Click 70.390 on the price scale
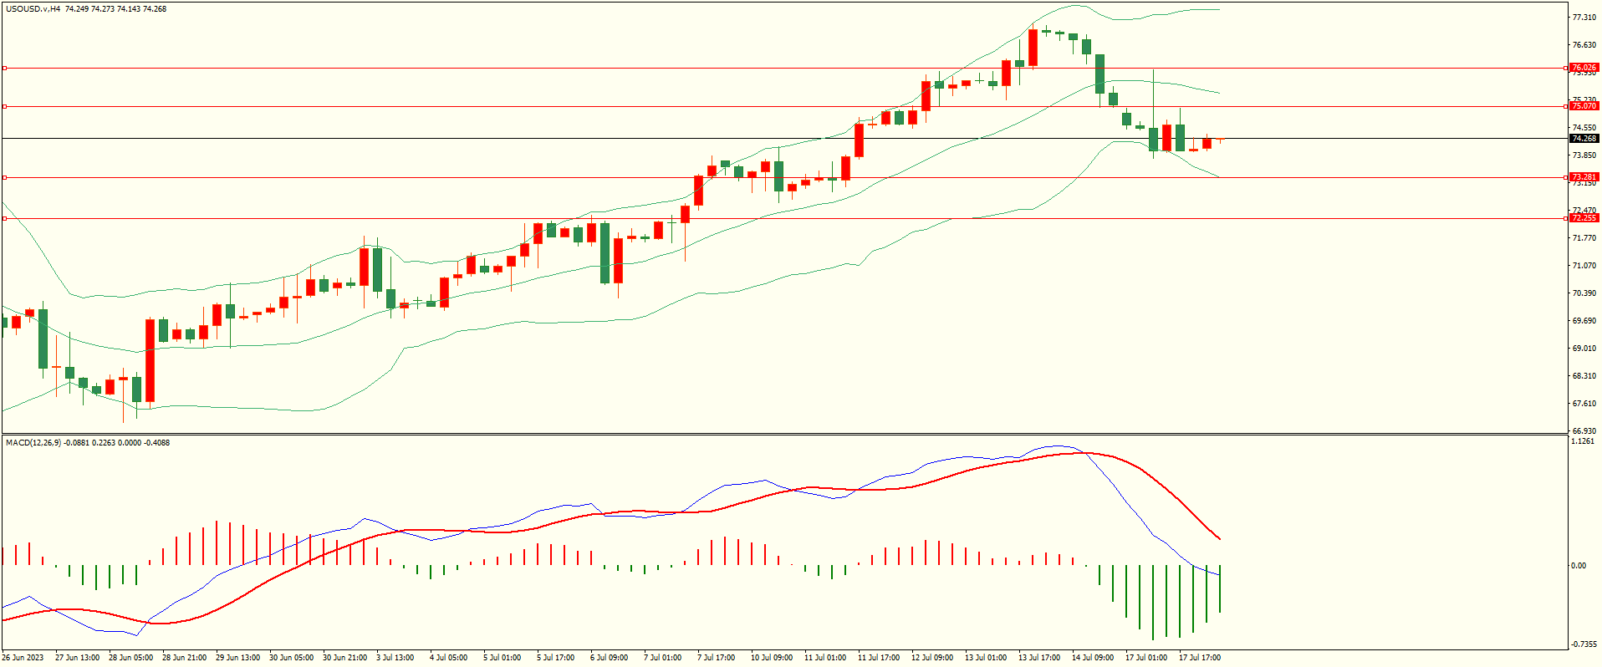Image resolution: width=1602 pixels, height=667 pixels. point(1584,293)
